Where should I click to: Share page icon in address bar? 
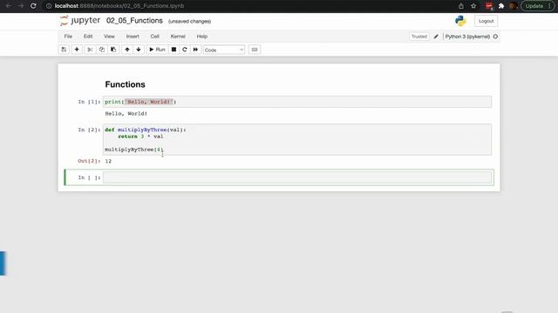(x=461, y=6)
